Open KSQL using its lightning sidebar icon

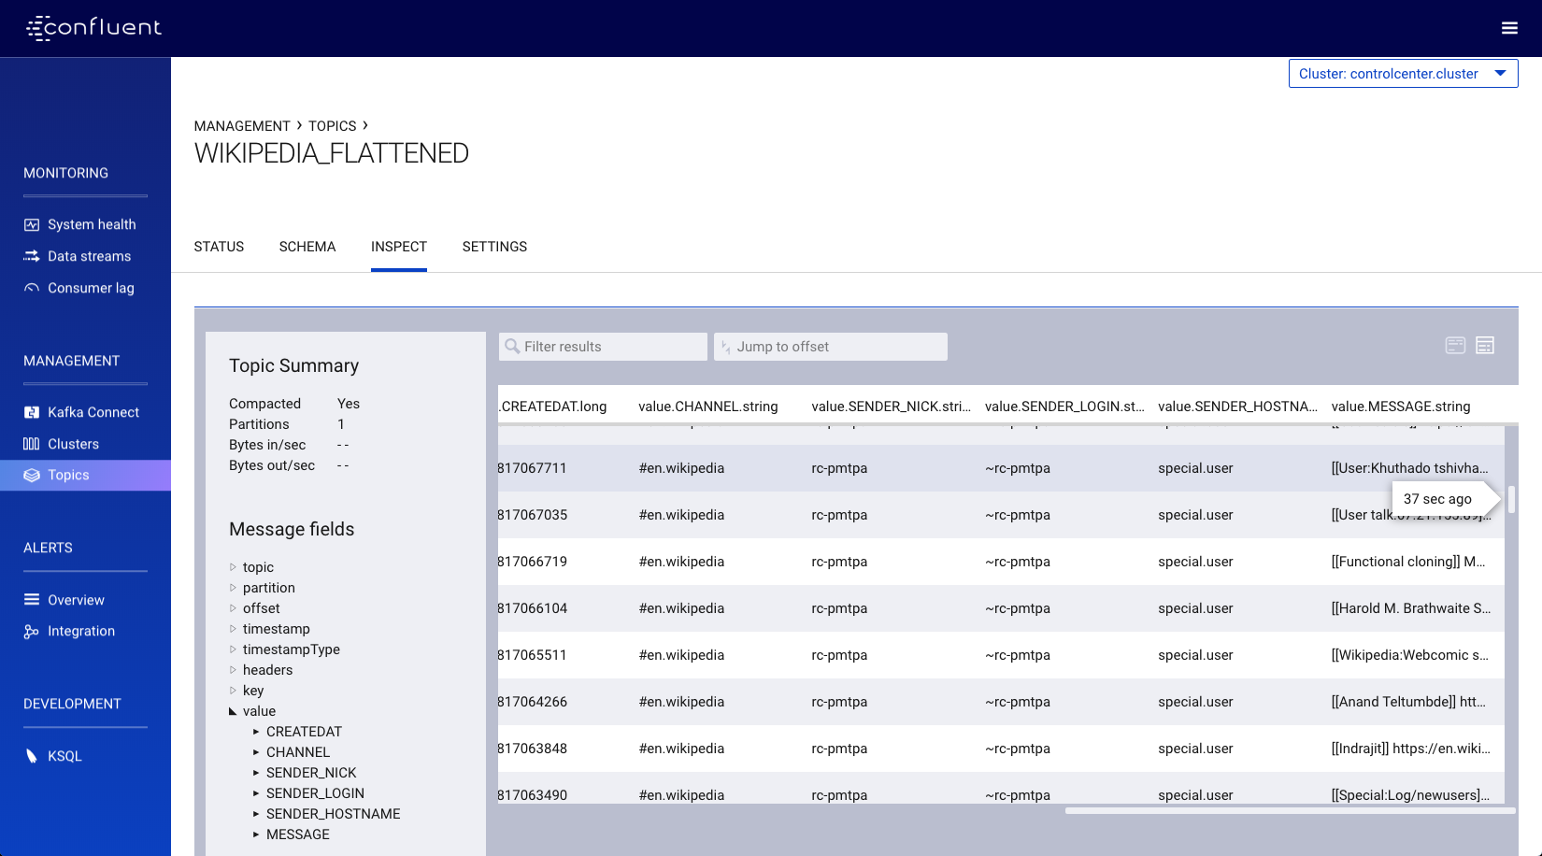coord(31,755)
